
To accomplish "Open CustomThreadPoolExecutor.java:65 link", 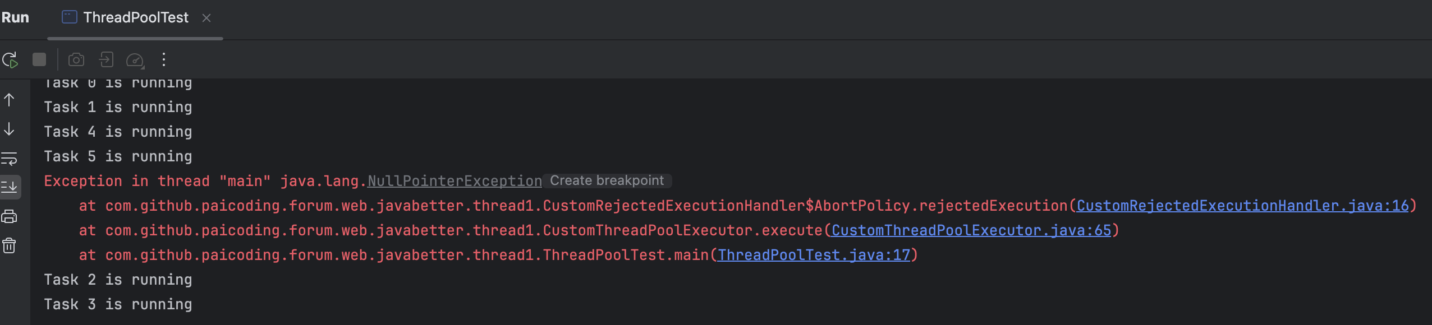I will 971,230.
